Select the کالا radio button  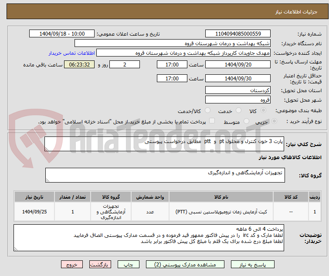tap(263, 110)
